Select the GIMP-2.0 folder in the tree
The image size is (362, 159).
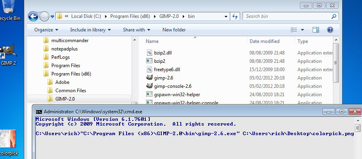(x=79, y=99)
